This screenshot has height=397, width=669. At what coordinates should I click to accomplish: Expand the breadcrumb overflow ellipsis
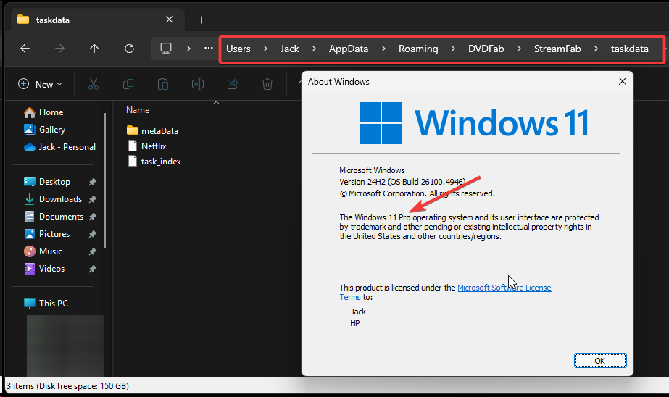(209, 49)
